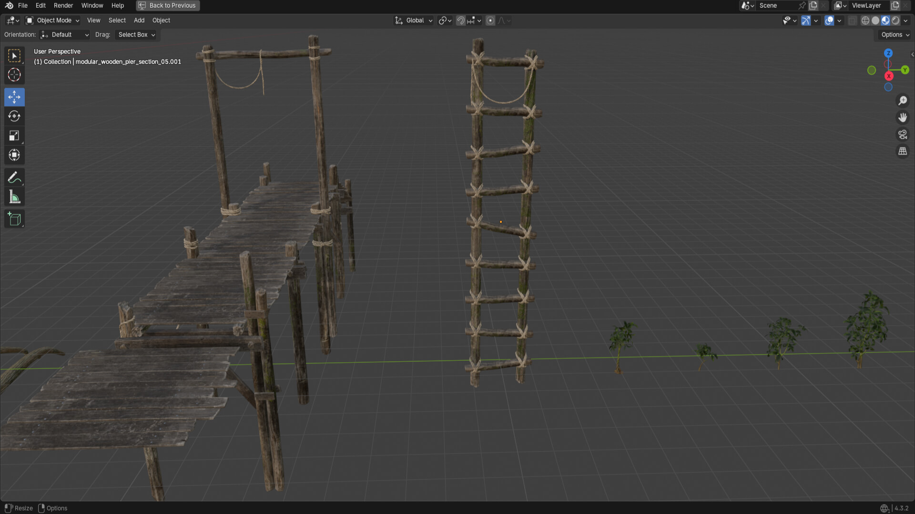Image resolution: width=915 pixels, height=514 pixels.
Task: Choose the Add Cube tool
Action: [x=14, y=219]
